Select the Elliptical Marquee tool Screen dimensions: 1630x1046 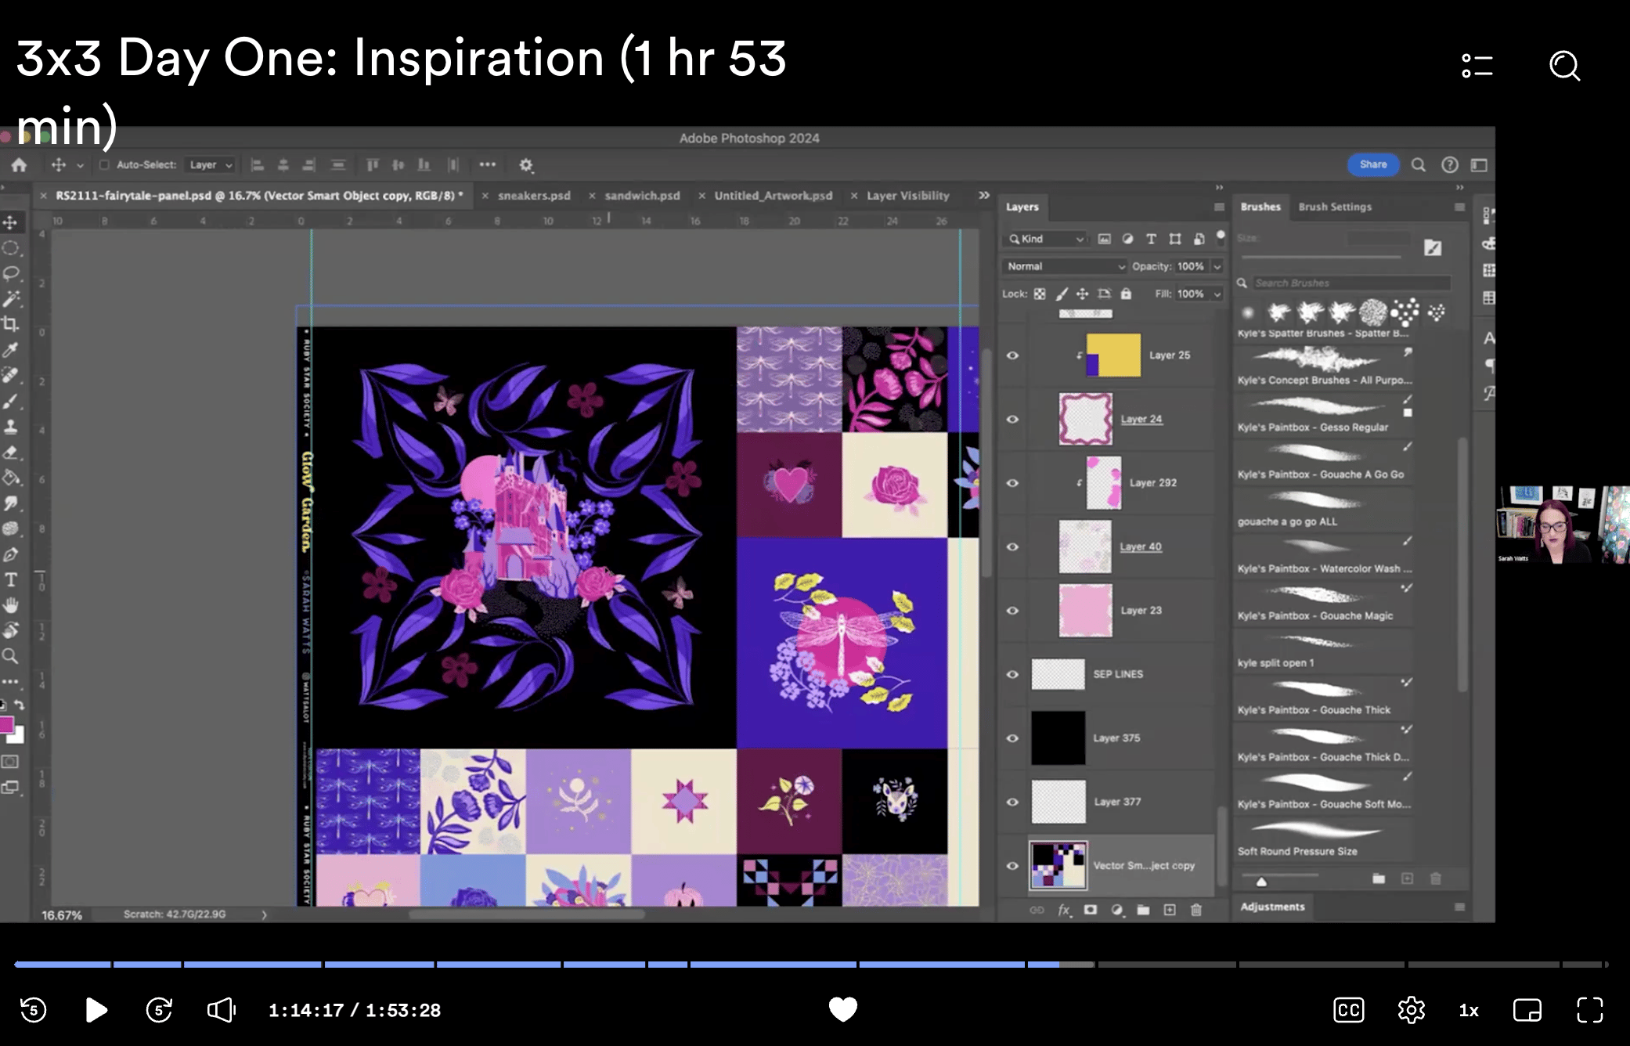tap(10, 248)
